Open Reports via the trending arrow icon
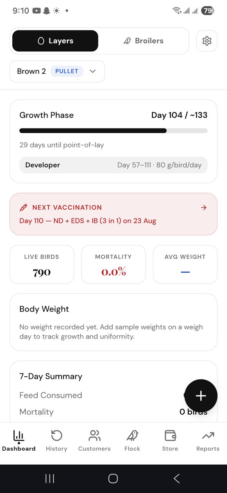This screenshot has height=493, width=227. point(208,436)
